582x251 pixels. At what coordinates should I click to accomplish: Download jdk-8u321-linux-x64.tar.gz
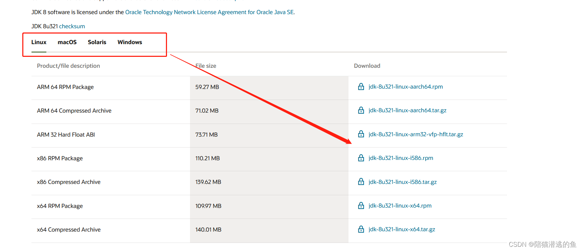[402, 229]
